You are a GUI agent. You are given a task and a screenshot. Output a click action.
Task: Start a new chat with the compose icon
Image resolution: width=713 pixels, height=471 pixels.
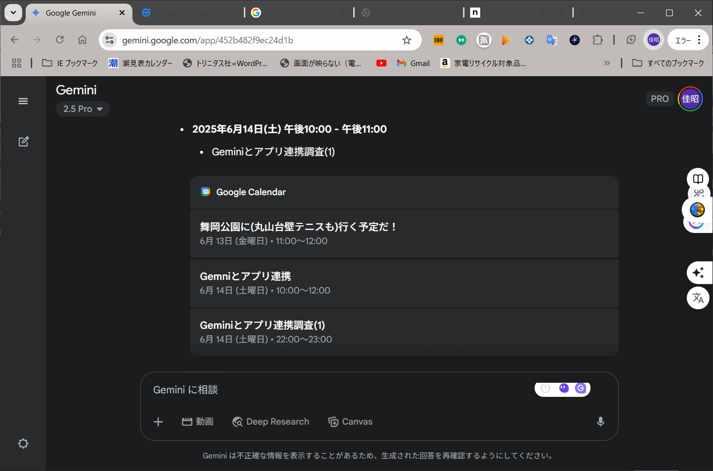tap(23, 142)
